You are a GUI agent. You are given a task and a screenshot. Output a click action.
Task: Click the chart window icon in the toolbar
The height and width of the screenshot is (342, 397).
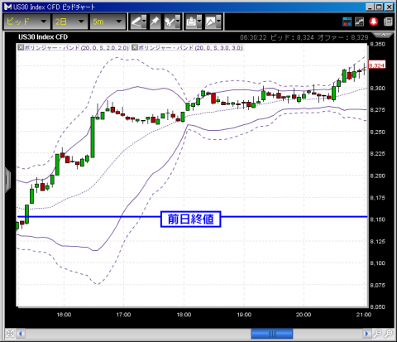359,22
